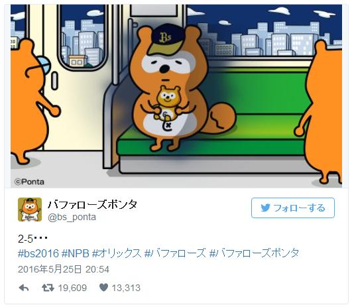This screenshot has width=352, height=307.
Task: Open the #バファローズポンタ hashtag
Action: tap(254, 253)
